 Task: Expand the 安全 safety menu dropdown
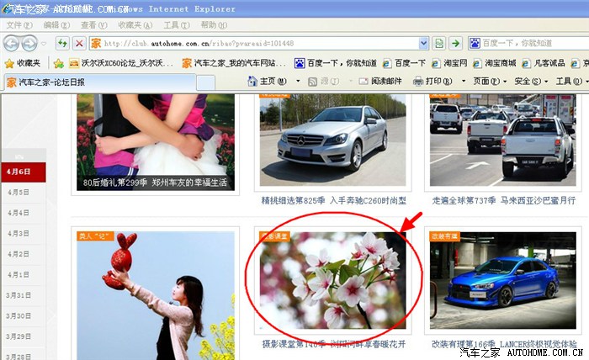pyautogui.click(x=547, y=82)
